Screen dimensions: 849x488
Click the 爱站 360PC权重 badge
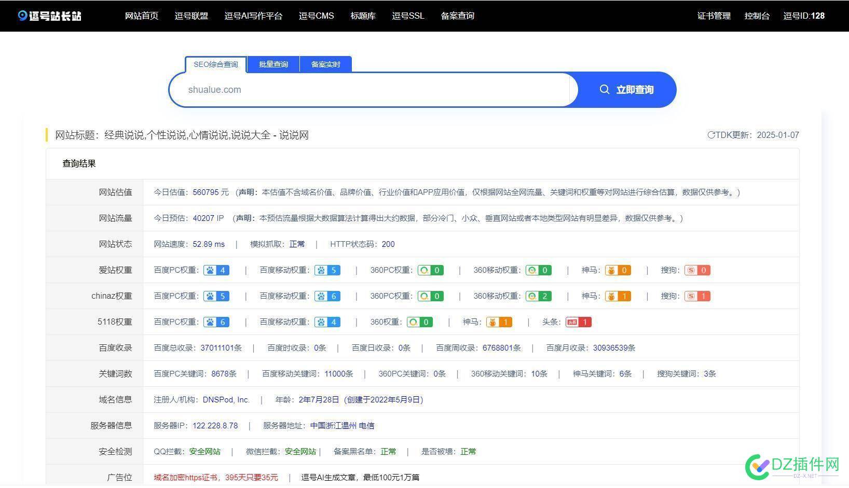point(431,270)
